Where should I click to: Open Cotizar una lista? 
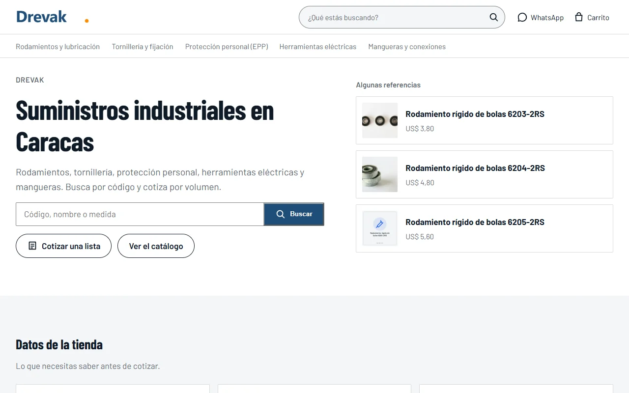[63, 246]
